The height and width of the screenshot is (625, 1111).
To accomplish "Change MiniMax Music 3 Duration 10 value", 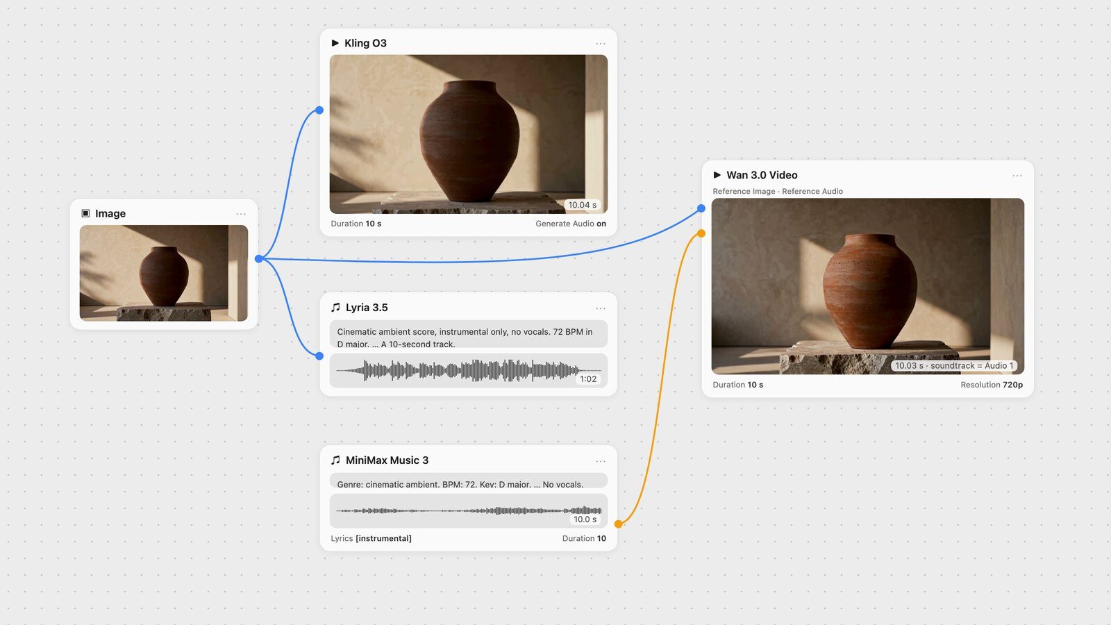I will (x=584, y=538).
